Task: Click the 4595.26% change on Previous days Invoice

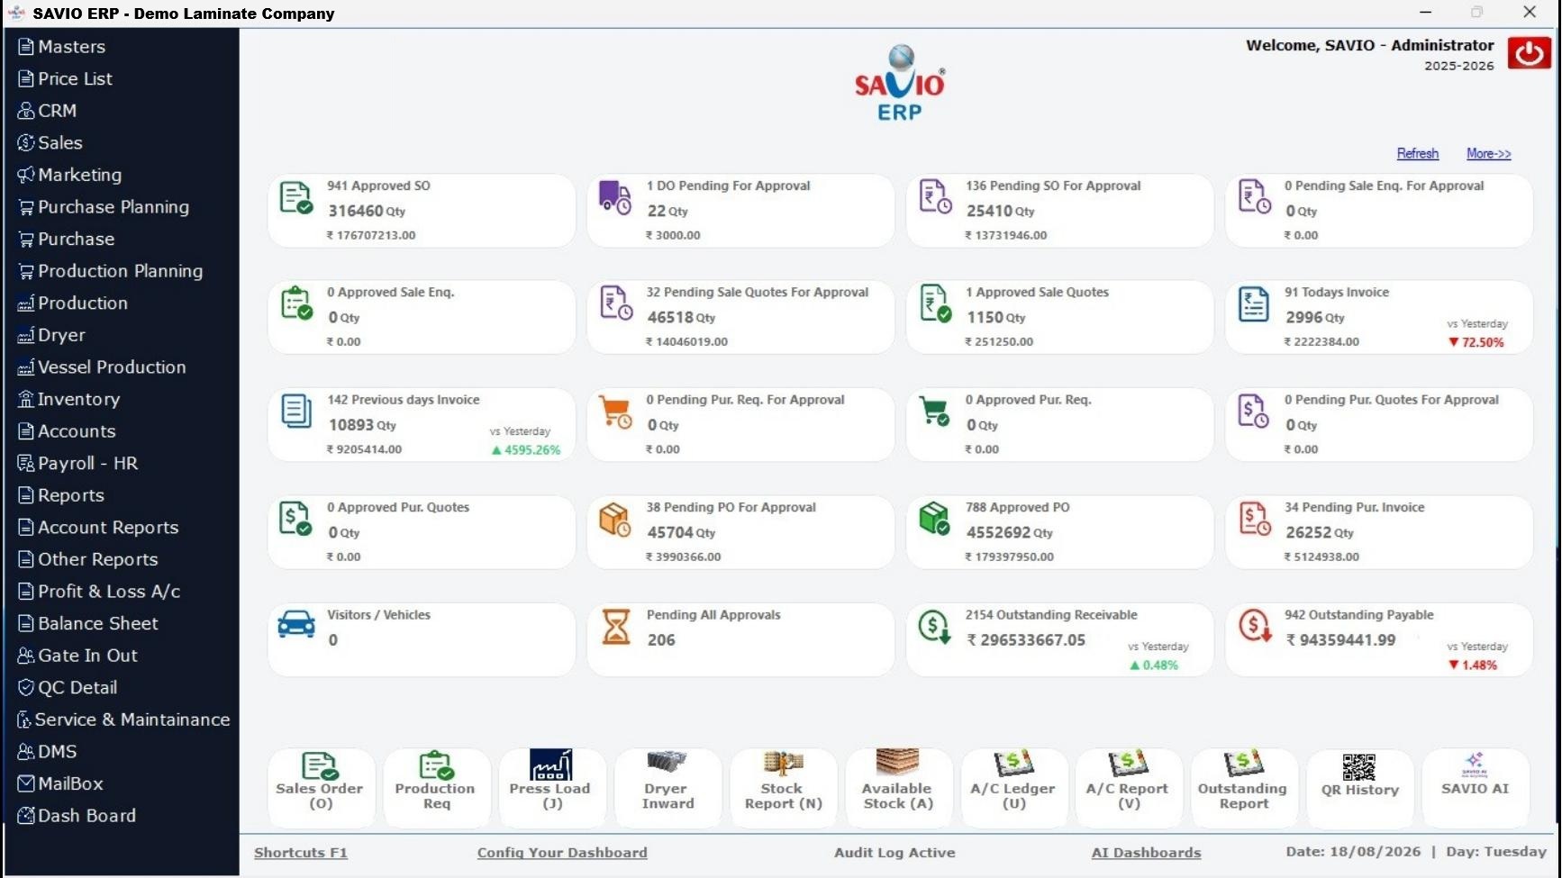Action: pos(526,450)
